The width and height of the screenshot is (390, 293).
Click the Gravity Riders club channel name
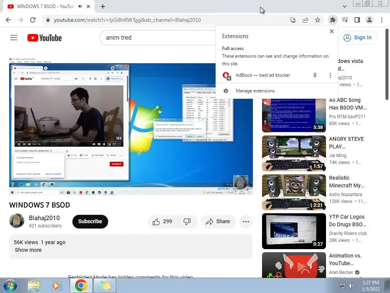(348, 233)
